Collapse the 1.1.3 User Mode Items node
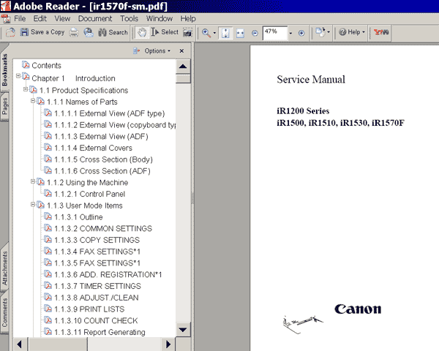 [x=33, y=204]
